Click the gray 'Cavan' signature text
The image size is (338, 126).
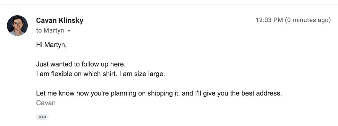[x=46, y=103]
